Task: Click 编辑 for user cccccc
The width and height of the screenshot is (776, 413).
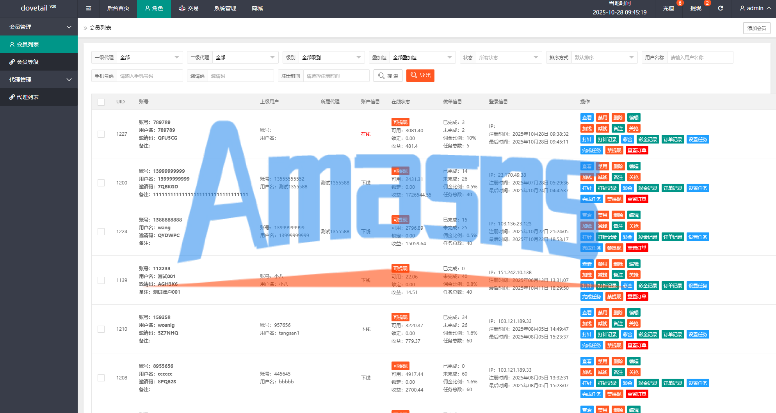Action: coord(634,362)
